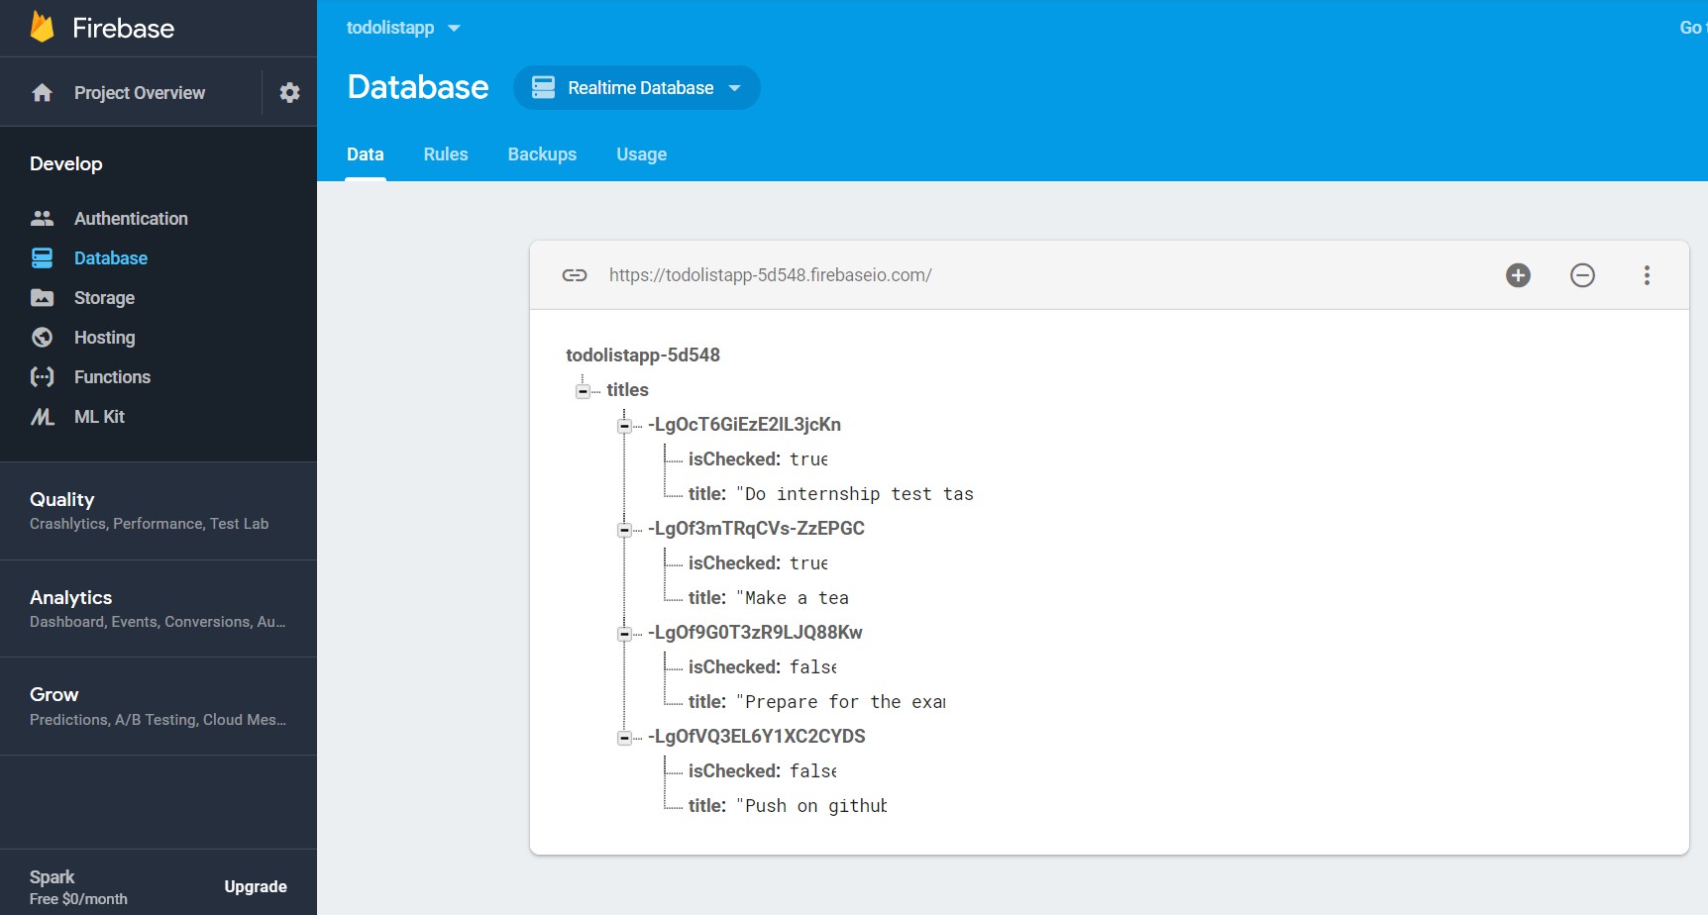Open the Project Overview link
Screen dimensions: 1708x915
pos(140,92)
